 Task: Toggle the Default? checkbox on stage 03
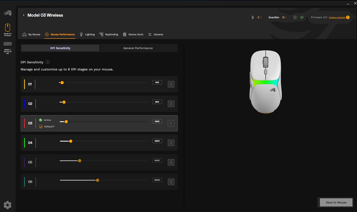41,127
